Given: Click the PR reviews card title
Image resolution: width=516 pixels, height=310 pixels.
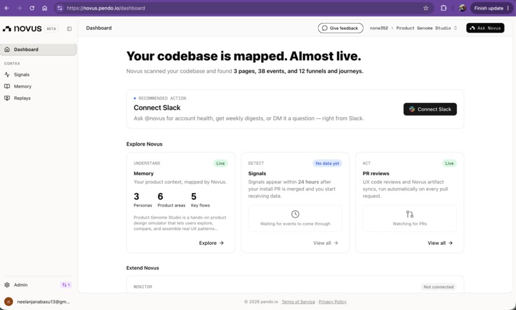Looking at the screenshot, I should (376, 173).
